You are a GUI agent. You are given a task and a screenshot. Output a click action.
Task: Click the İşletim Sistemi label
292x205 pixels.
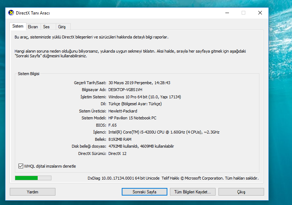(93, 97)
